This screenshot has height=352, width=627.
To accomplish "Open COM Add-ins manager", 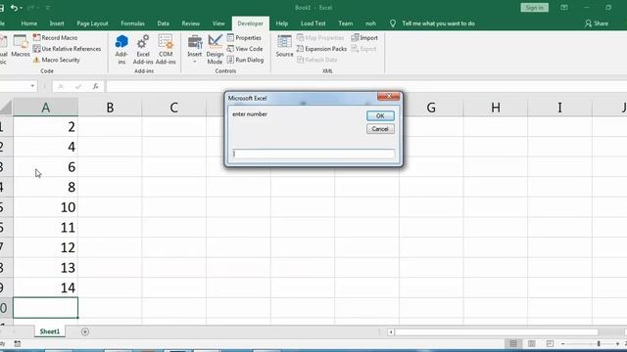I will tap(166, 50).
